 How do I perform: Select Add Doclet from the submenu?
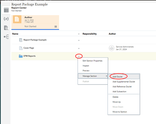pyautogui.click(x=117, y=76)
